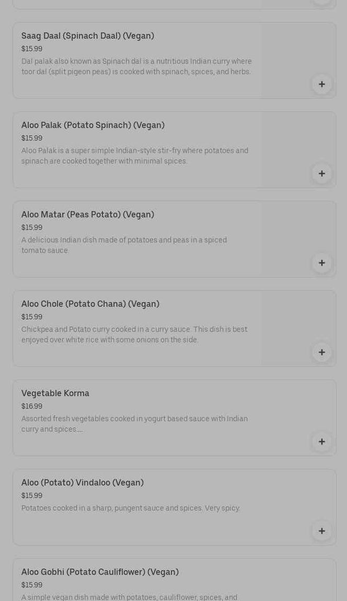Select the Vegetable Korma title

(x=55, y=394)
